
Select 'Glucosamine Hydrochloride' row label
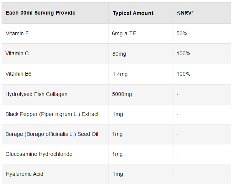(39, 154)
